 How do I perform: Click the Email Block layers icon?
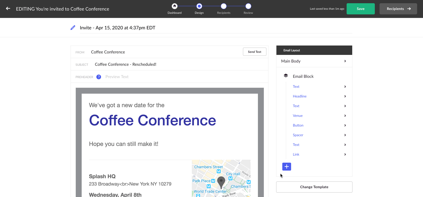coord(286,76)
